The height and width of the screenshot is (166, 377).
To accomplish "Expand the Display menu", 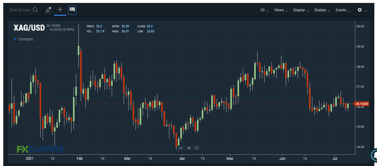I will point(301,10).
